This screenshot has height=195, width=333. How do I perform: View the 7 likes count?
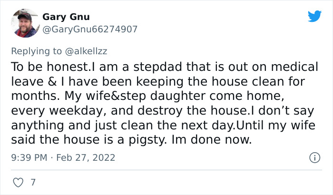(x=33, y=182)
